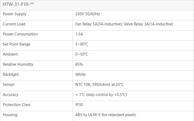Click the ABS to UL94-5 plastic text
Screen dimensions: 194x121
[x=106, y=115]
